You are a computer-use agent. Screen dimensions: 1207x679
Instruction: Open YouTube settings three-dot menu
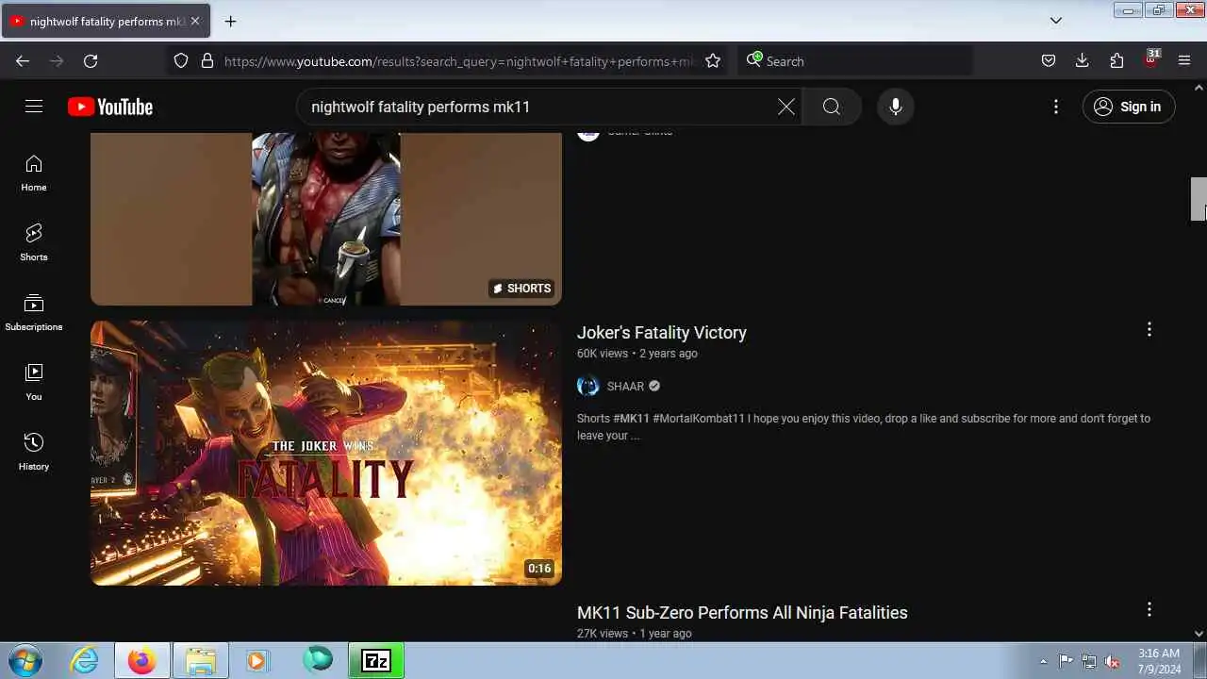tap(1056, 107)
